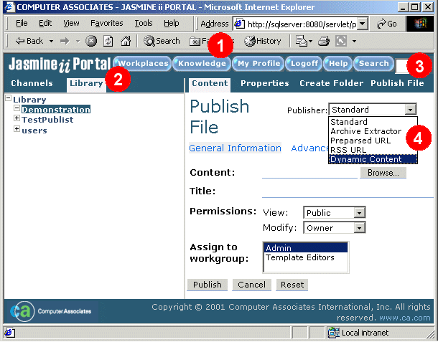Screen dimensions: 438x342
Task: Select the Create Folder tab
Action: point(332,83)
